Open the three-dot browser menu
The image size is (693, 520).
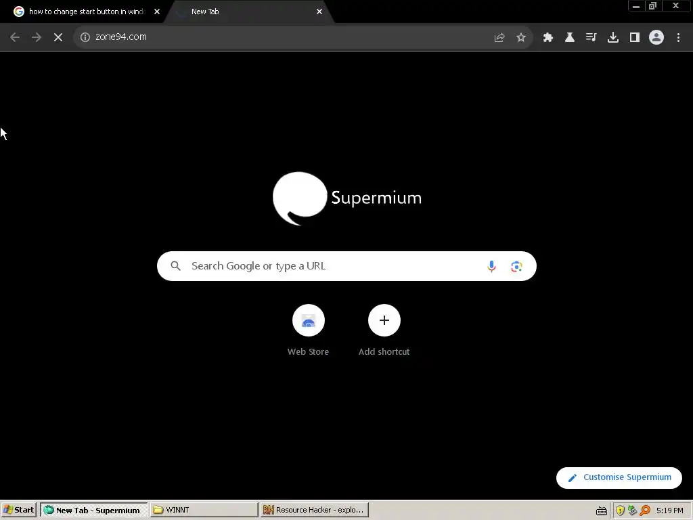tap(678, 38)
